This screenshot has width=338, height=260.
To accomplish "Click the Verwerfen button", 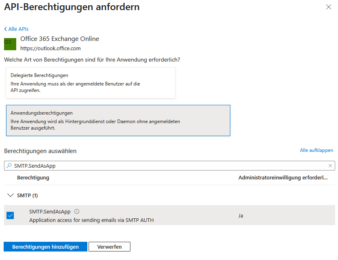I will point(109,247).
